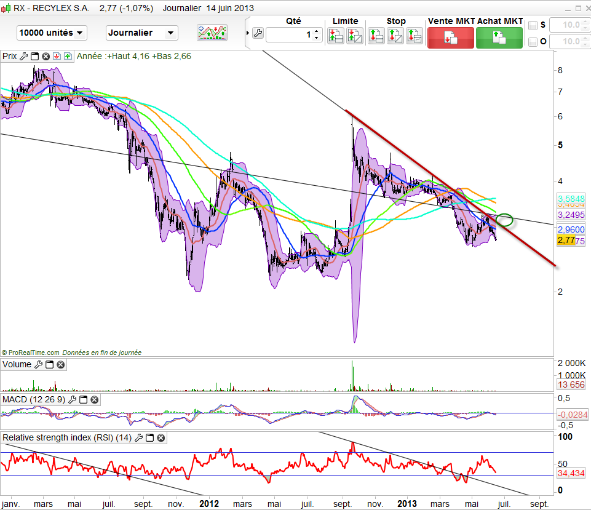Enable the O checkbox

point(533,42)
